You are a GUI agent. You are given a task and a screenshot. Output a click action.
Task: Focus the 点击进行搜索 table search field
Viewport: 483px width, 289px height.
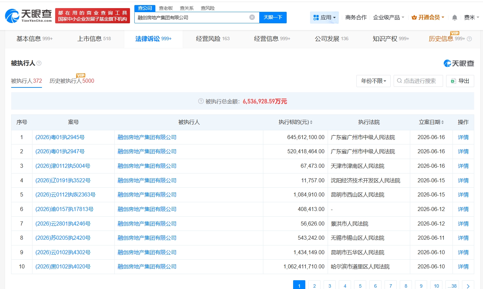coord(418,81)
